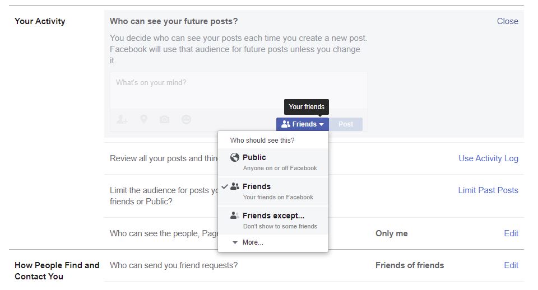Click the Limit Past Posts link

coord(488,190)
